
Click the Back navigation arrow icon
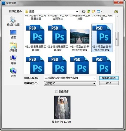(84, 11)
